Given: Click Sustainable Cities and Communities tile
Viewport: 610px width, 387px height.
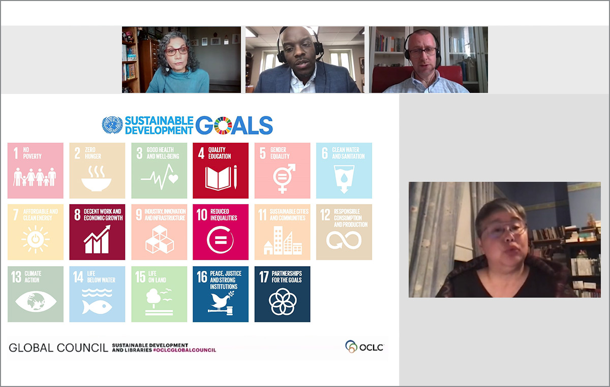Looking at the screenshot, I should (x=282, y=232).
